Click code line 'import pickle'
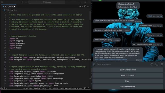165x93 pixels. pyautogui.click(x=15, y=45)
